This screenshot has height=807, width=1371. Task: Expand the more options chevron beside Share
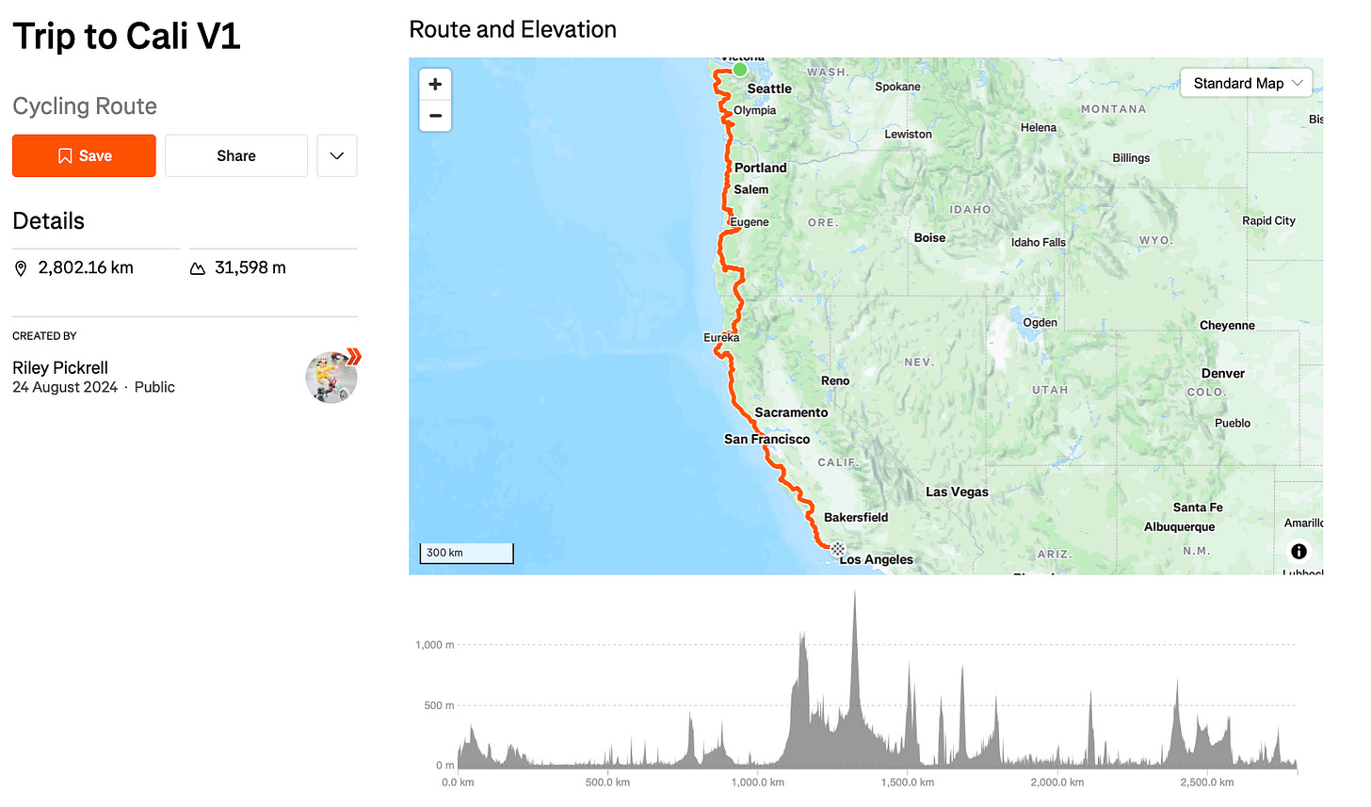[337, 155]
